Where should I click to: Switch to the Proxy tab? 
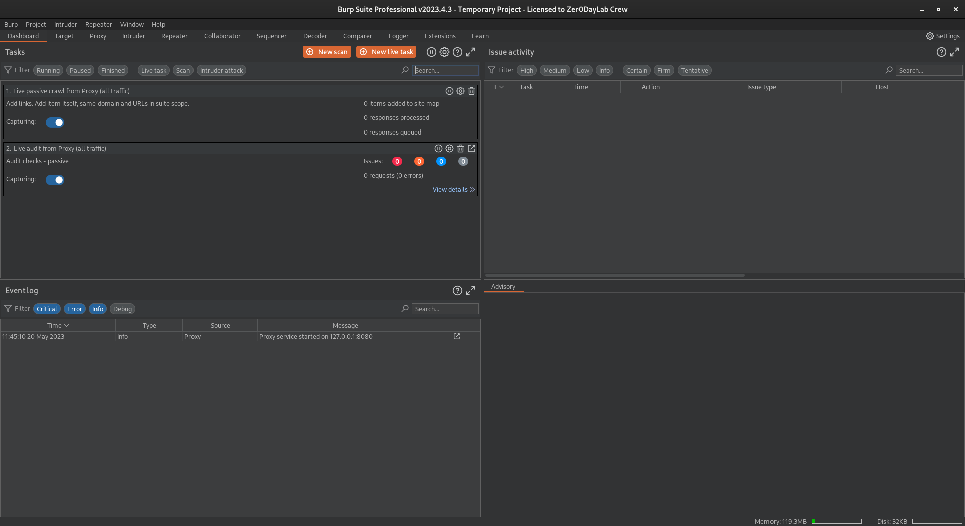point(98,36)
